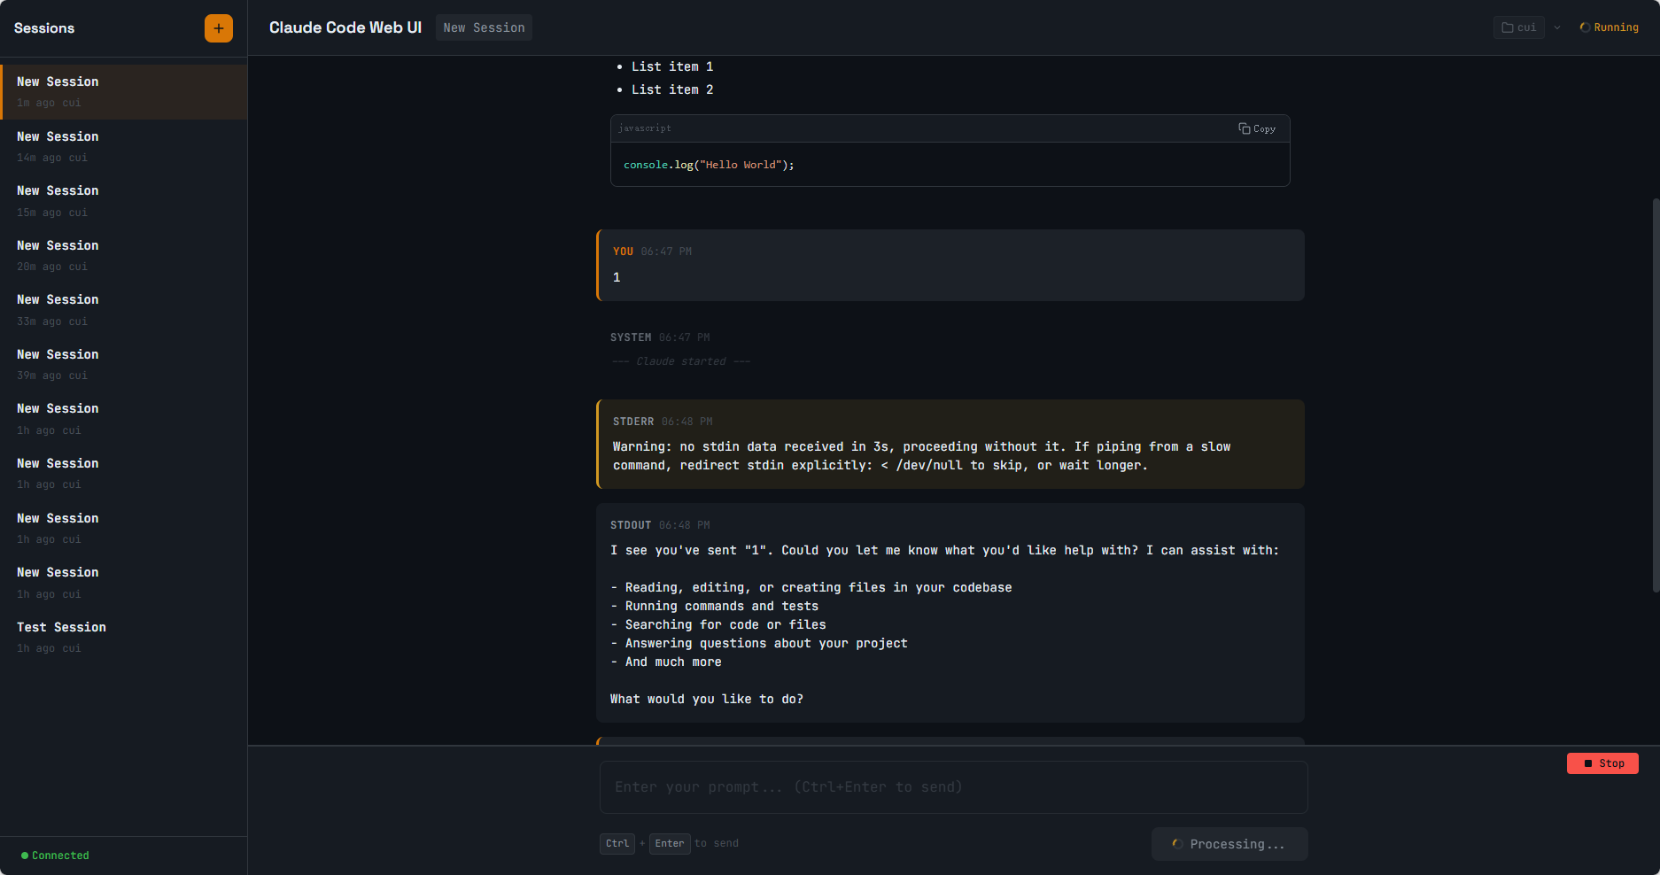Open the cui folder selector

pos(1519,27)
